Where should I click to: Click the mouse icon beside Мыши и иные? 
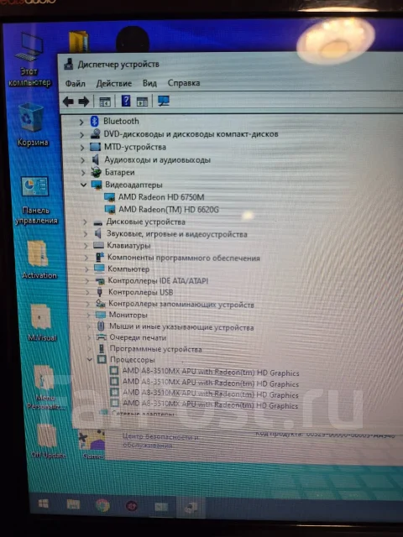coord(101,326)
